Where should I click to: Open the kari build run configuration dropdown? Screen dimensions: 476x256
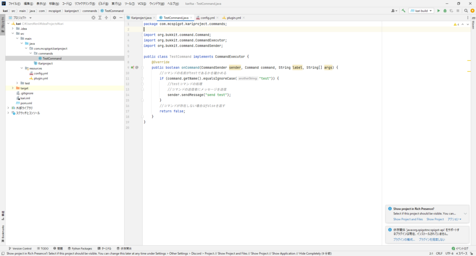pyautogui.click(x=421, y=11)
